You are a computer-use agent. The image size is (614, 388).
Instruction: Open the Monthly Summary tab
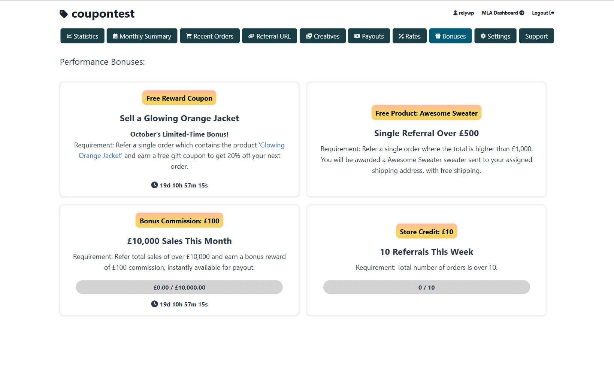[x=142, y=36]
